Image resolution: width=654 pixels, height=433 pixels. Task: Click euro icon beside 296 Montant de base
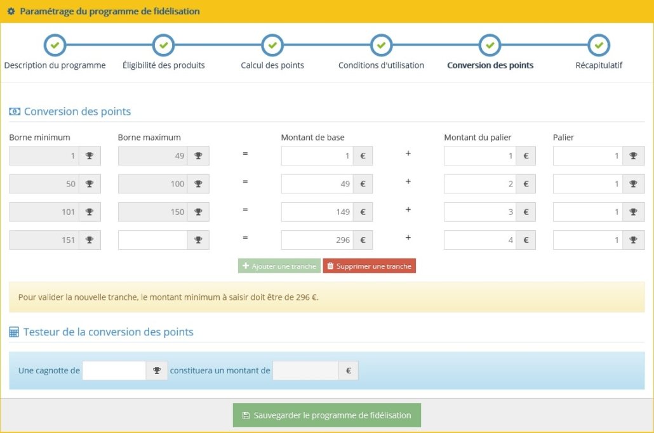tap(363, 240)
